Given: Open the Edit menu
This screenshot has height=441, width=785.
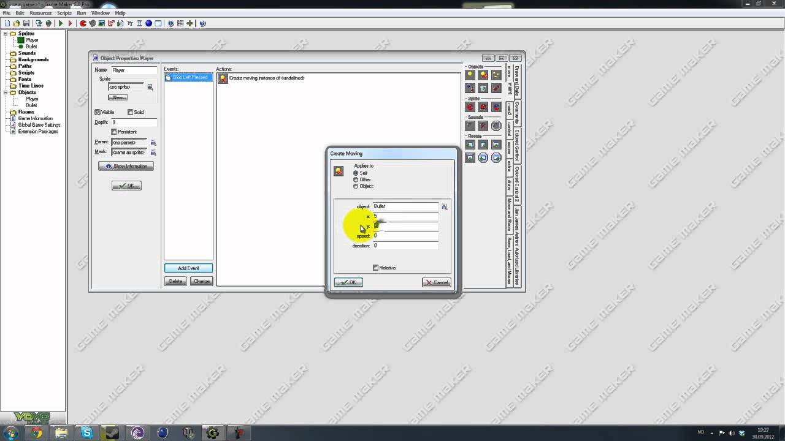Looking at the screenshot, I should pos(20,13).
